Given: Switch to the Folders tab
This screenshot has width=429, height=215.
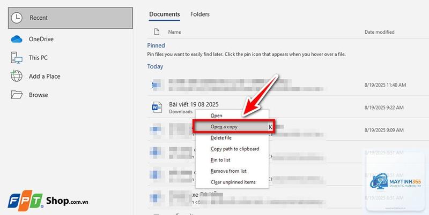Looking at the screenshot, I should [x=200, y=14].
